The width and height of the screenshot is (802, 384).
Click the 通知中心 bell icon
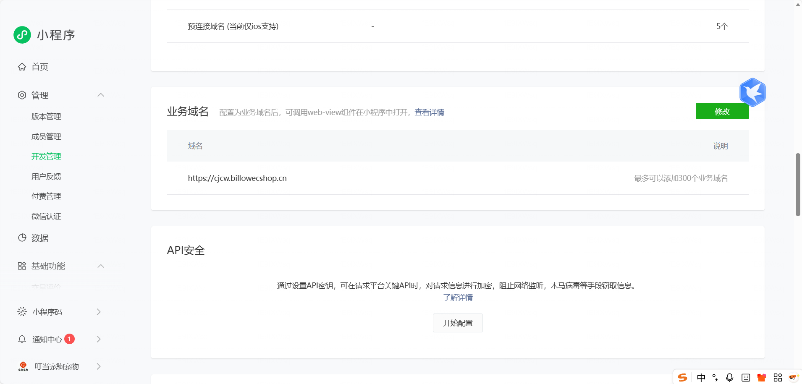pyautogui.click(x=22, y=339)
